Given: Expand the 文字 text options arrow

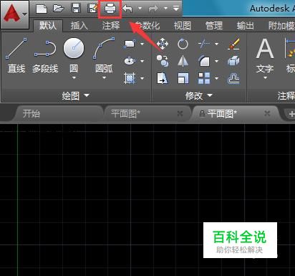Looking at the screenshot, I should pos(265,77).
